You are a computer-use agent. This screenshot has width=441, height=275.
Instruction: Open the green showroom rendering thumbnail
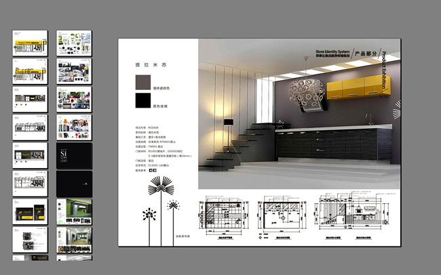coord(74,212)
